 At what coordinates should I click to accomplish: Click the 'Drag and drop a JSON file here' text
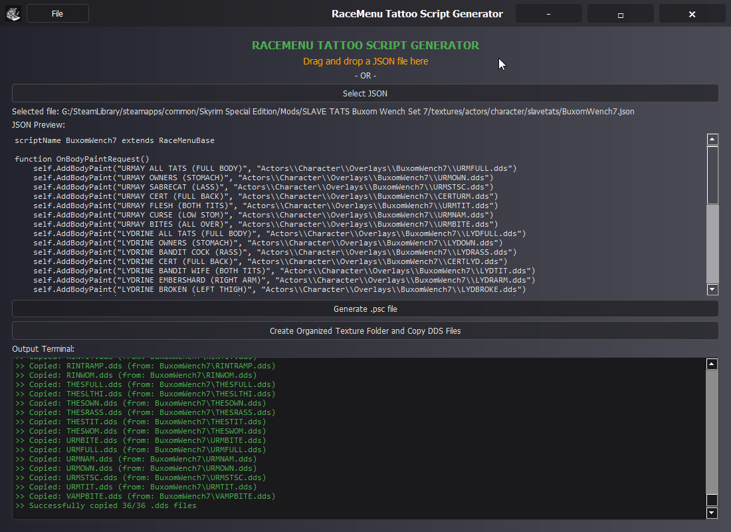[x=365, y=61]
